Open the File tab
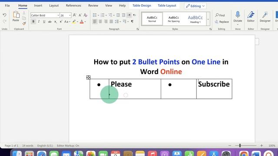 pos(7,6)
